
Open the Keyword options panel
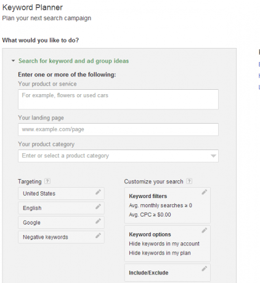[x=168, y=244]
